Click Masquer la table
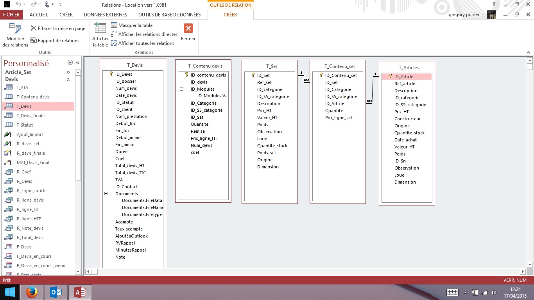 (x=132, y=25)
